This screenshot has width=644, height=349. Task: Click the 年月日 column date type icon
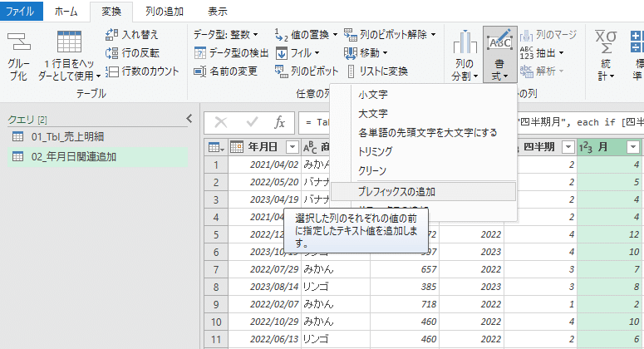237,147
